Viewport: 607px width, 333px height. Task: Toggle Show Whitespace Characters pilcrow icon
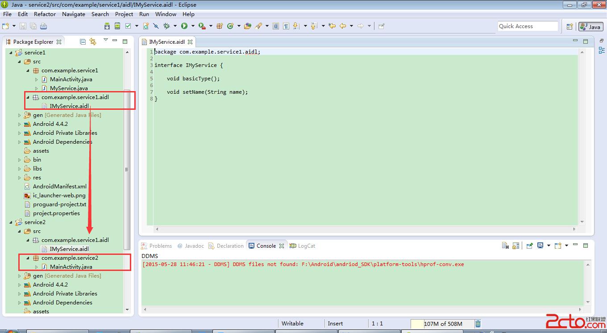click(x=286, y=26)
